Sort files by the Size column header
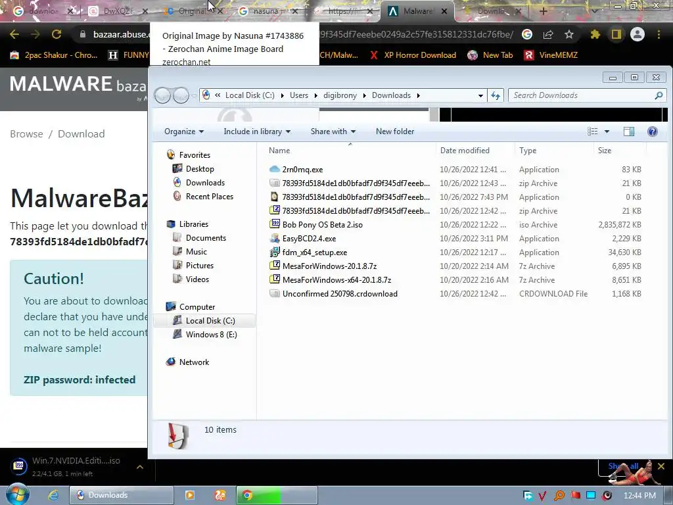 (x=620, y=151)
